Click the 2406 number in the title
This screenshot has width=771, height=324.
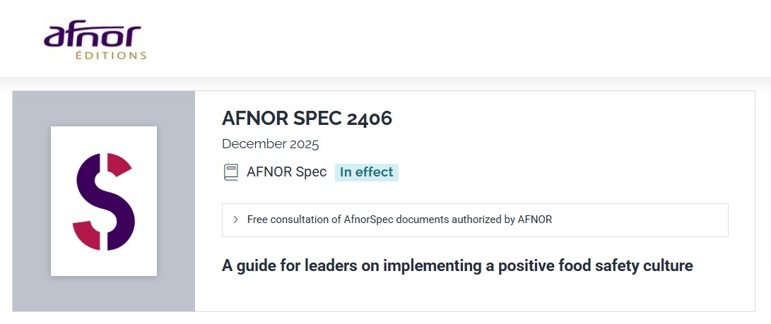coord(369,119)
